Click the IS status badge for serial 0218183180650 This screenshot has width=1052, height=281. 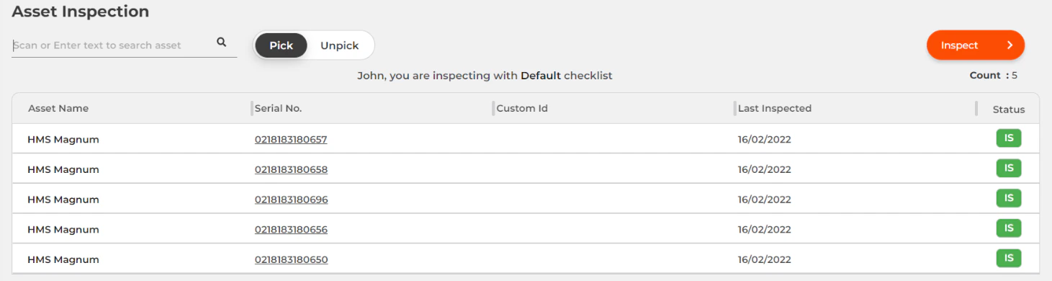tap(1009, 258)
